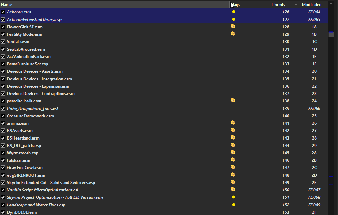Click the Priority column sort arrow
The image size is (338, 215).
pos(296,4)
